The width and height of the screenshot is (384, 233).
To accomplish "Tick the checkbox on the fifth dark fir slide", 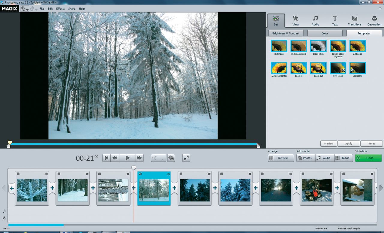I will pos(181,174).
